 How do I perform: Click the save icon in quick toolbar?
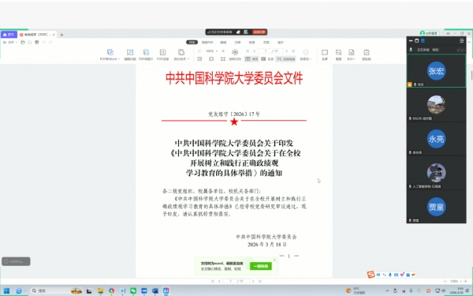pos(30,43)
